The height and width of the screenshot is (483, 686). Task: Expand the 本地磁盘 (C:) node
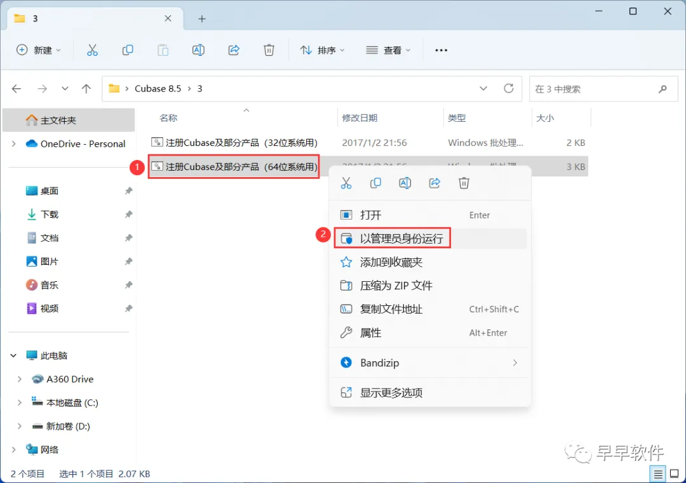[19, 403]
